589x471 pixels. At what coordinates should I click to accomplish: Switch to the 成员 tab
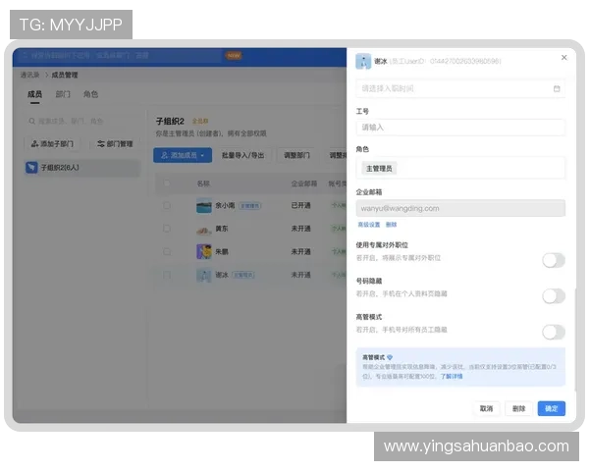(34, 94)
